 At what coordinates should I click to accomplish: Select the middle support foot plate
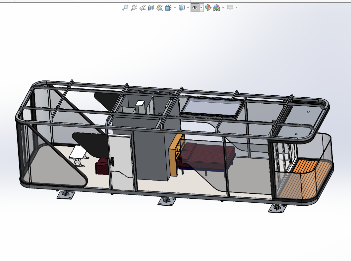167,201
